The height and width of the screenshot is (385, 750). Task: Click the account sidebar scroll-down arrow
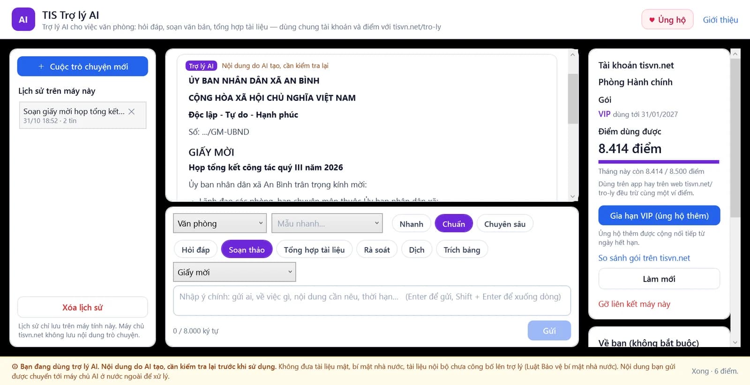click(x=735, y=342)
